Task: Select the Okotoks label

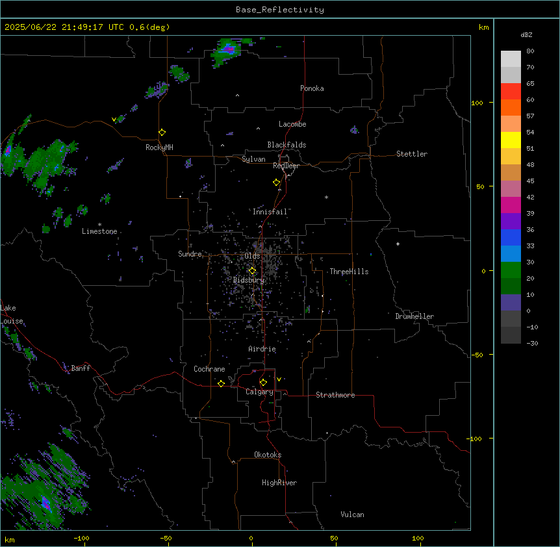Action: coord(268,455)
